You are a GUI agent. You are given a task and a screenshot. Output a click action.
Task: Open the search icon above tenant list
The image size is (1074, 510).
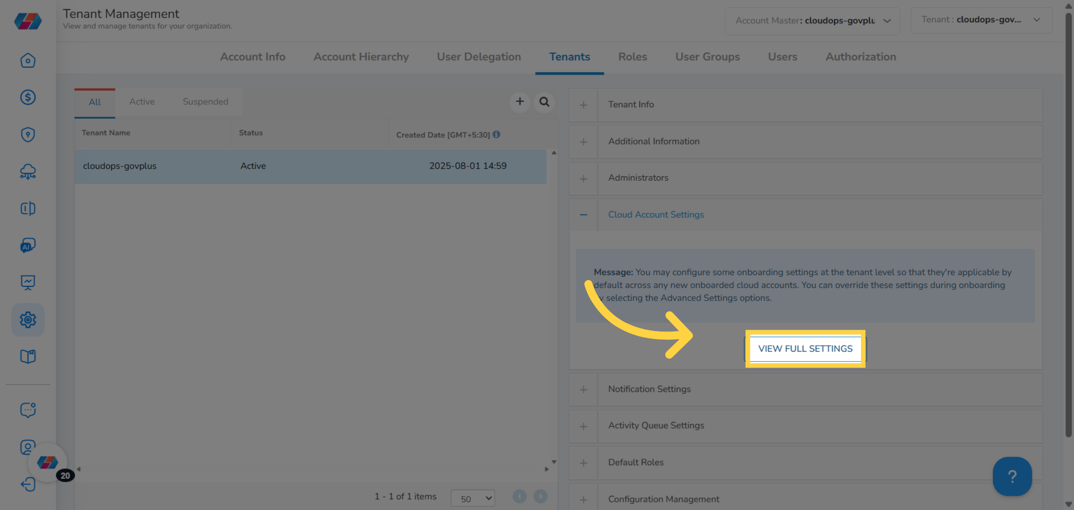coord(544,102)
